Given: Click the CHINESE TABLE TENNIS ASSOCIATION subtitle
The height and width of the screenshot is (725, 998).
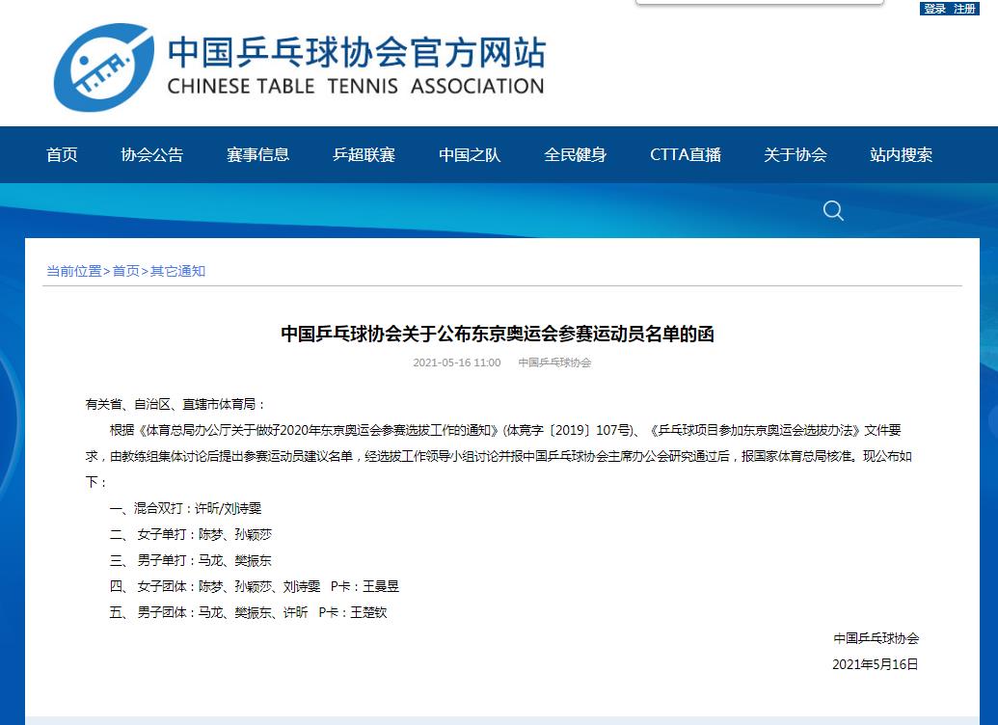Looking at the screenshot, I should tap(356, 87).
